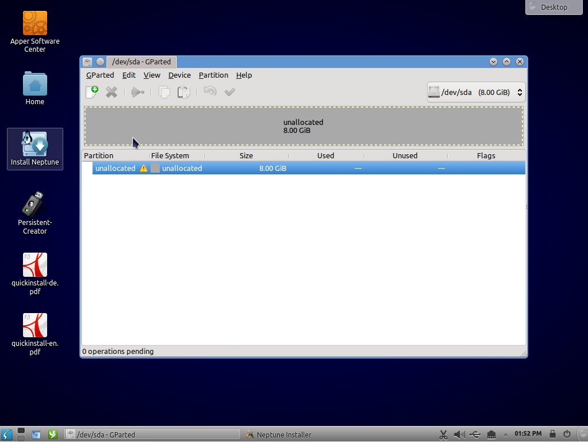This screenshot has height=442, width=588.
Task: Open the /dev/sda device selector dropdown
Action: 476,93
